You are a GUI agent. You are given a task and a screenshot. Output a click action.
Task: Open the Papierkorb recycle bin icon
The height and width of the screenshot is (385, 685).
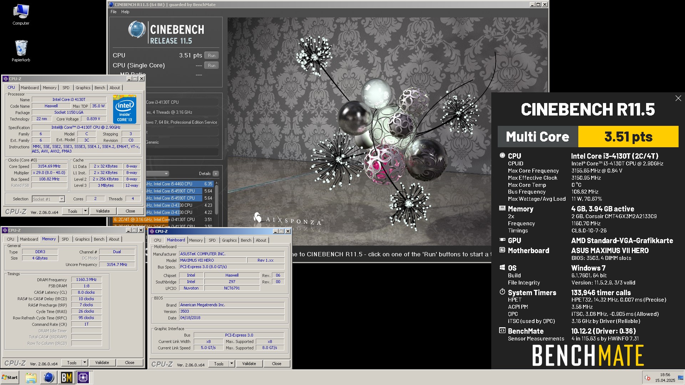coord(21,50)
